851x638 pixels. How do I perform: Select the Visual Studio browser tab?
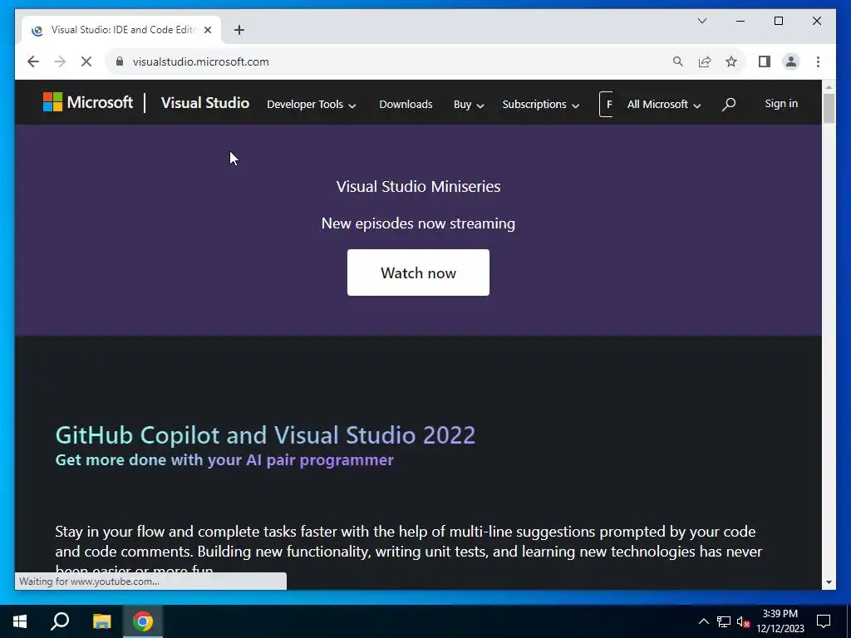coord(121,30)
